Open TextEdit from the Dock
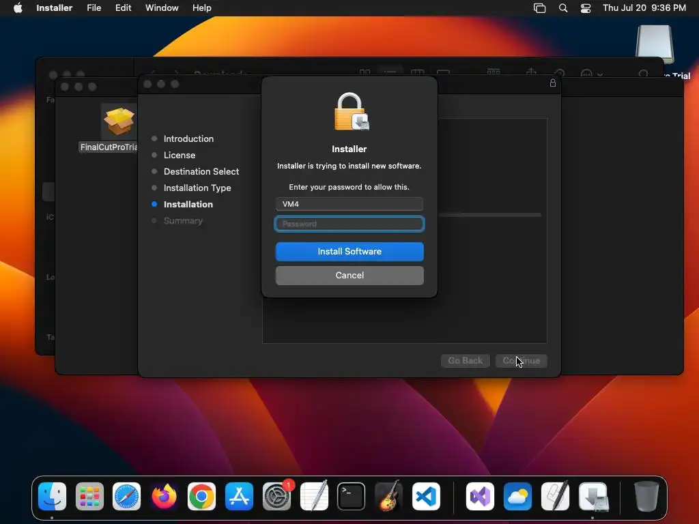 tap(314, 497)
